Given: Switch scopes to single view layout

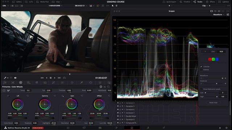Looking at the screenshot, I should coord(211,11).
